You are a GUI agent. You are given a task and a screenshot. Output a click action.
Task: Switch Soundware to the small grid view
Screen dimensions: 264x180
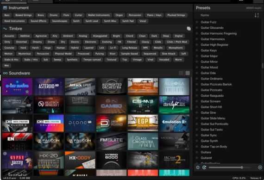pos(188,73)
